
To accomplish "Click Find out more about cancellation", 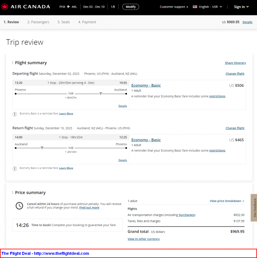I will (x=89, y=207).
